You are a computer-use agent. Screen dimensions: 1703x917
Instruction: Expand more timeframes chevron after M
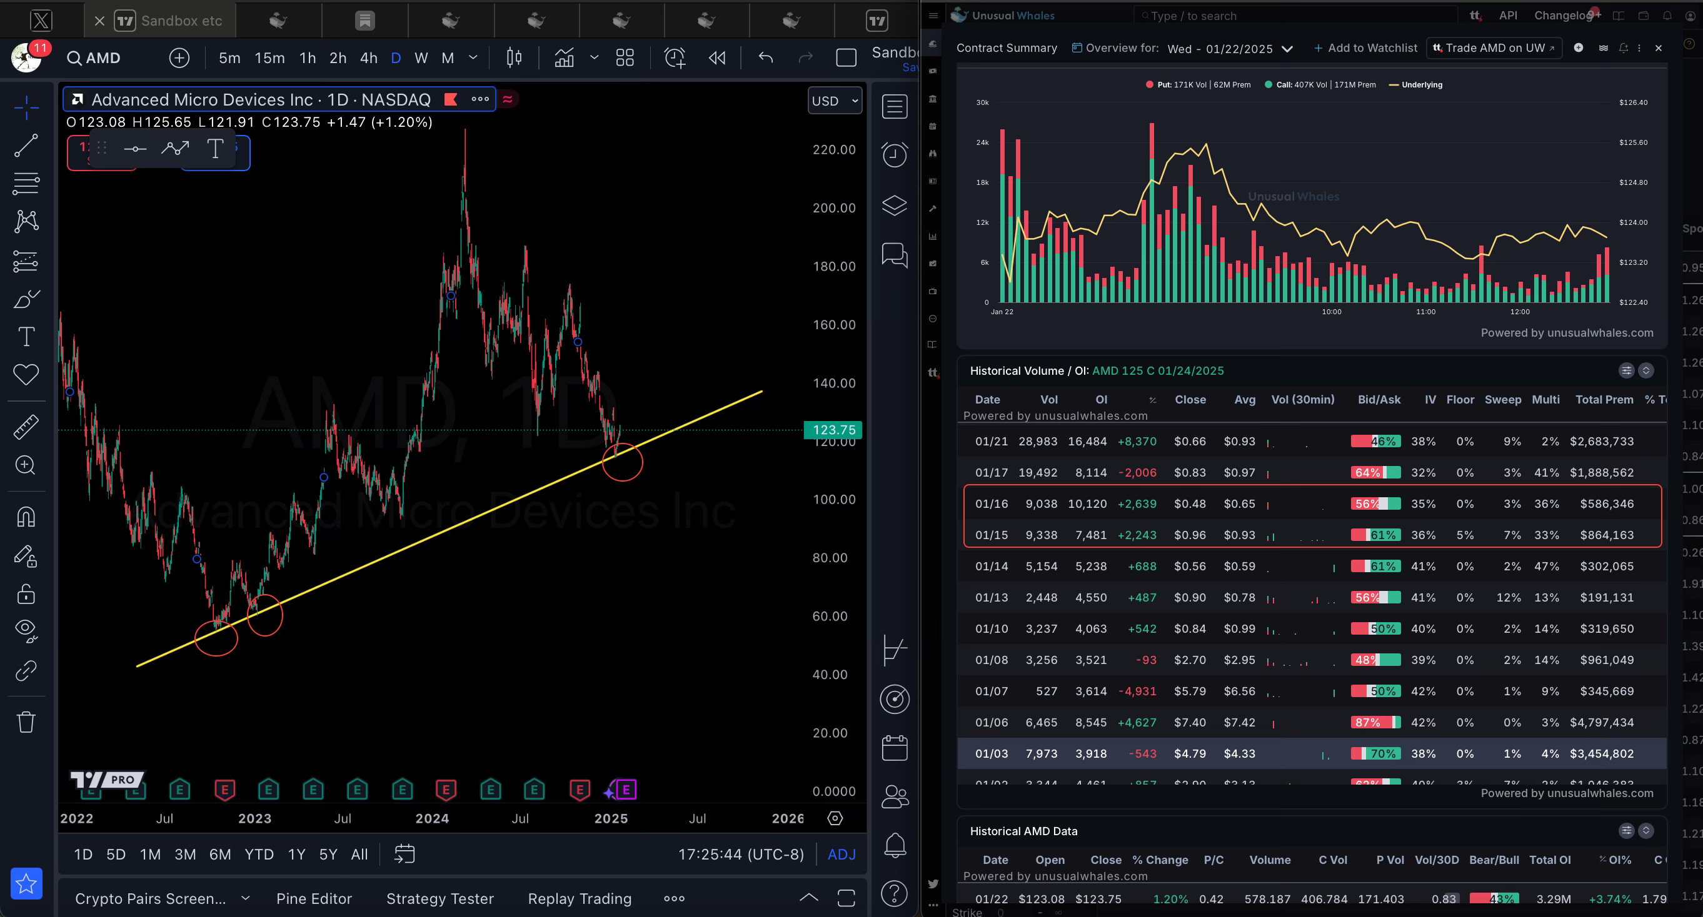click(473, 58)
